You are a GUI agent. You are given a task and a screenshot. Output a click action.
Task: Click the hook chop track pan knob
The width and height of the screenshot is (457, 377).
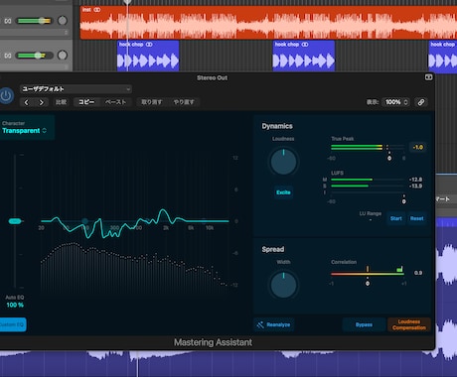coord(63,56)
